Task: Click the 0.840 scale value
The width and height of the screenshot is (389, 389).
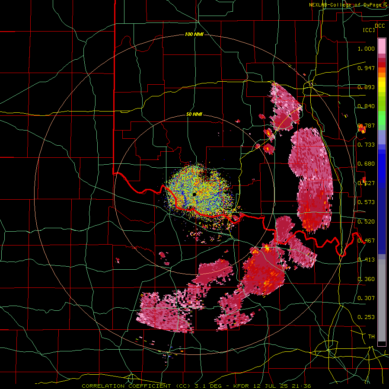Action: click(366, 106)
